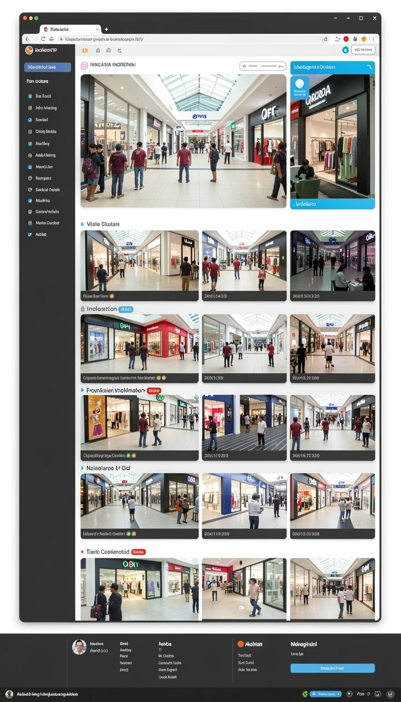This screenshot has width=401, height=702.
Task: Click the orange grid icon in page toolbar
Action: coord(85,51)
